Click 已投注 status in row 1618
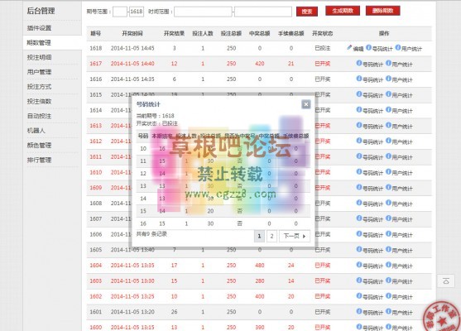 pyautogui.click(x=323, y=48)
